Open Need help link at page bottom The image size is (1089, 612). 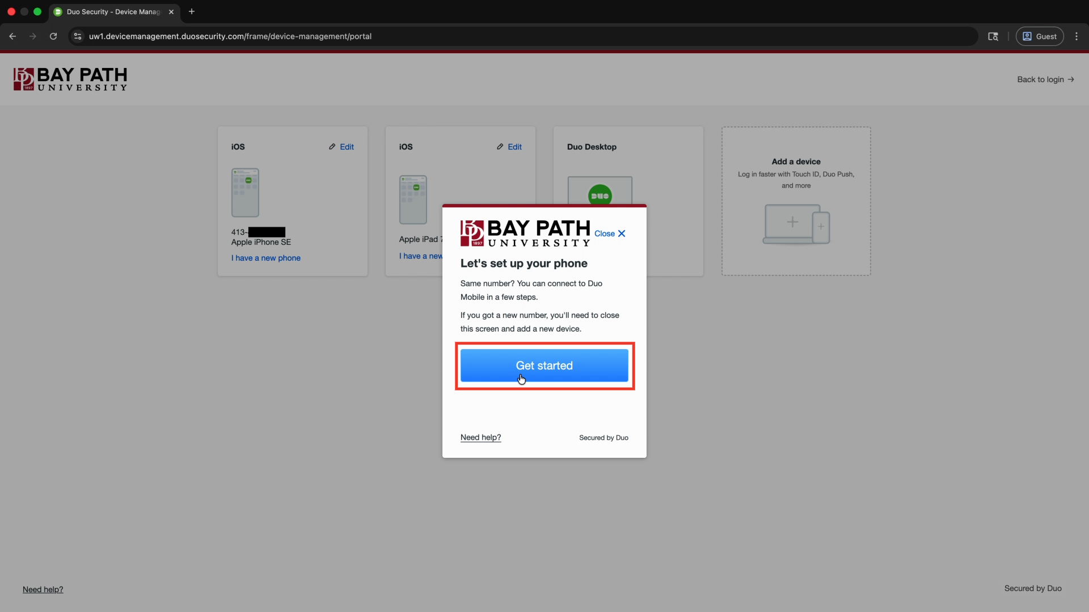[43, 589]
